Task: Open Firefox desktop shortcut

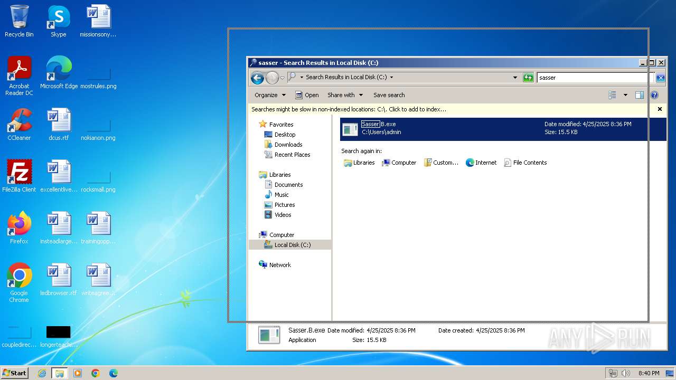Action: point(19,227)
